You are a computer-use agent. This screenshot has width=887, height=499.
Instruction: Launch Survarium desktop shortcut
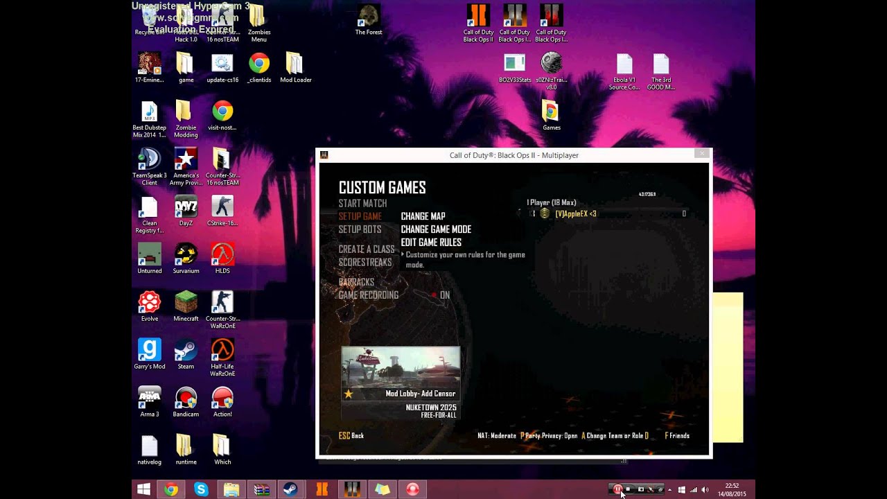click(x=186, y=259)
